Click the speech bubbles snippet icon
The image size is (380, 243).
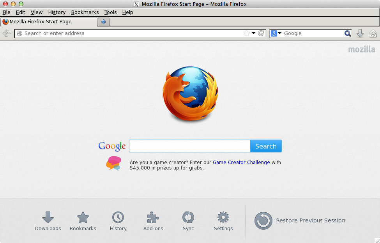tap(114, 163)
